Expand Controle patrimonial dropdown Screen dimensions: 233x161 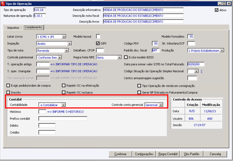[60, 57]
